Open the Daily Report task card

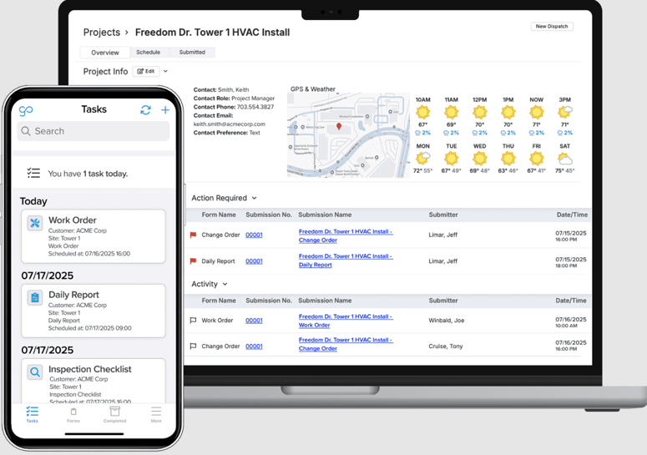94,311
